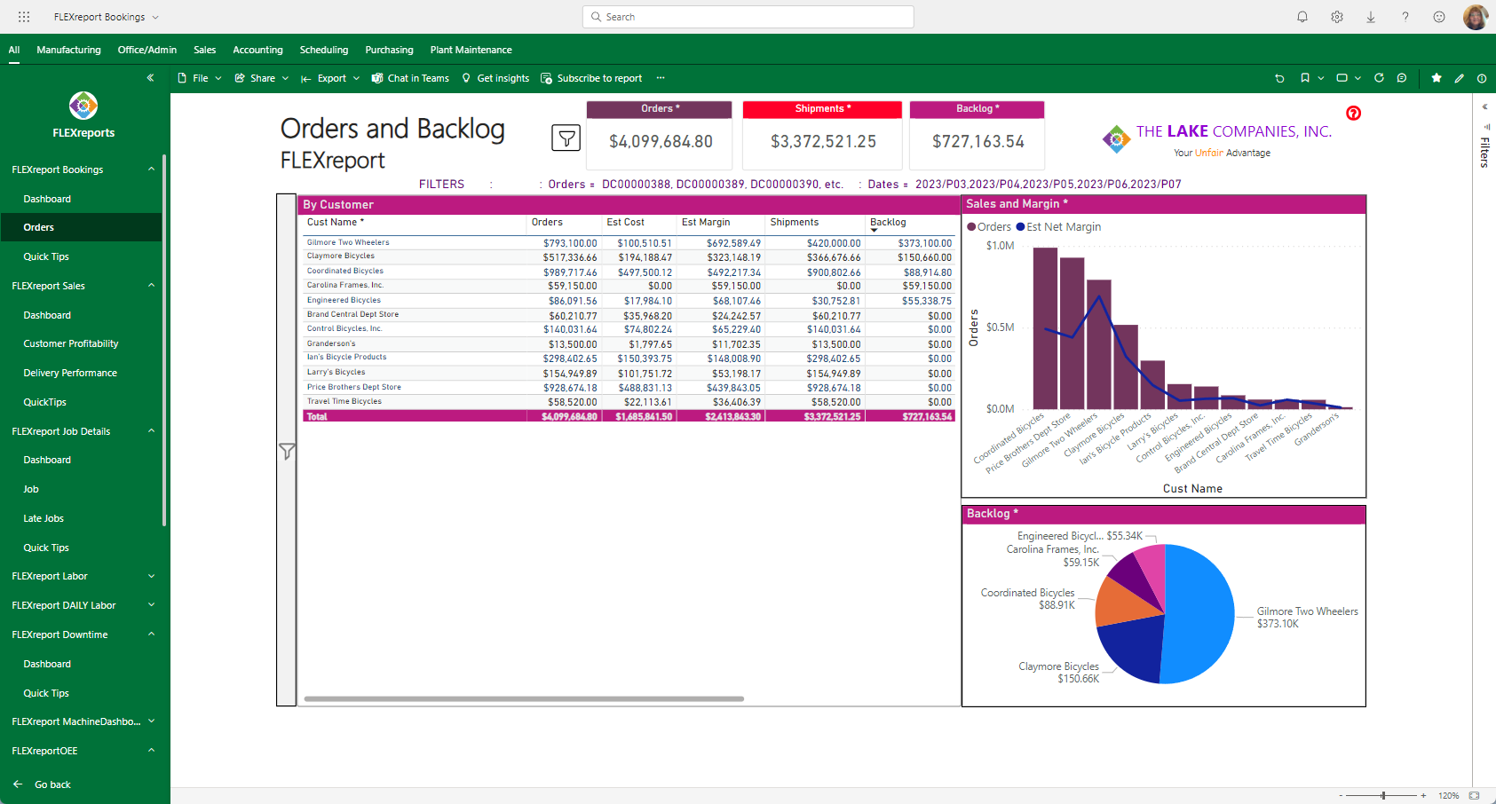This screenshot has width=1496, height=804.
Task: Open the bookmarks icon
Action: click(x=1305, y=78)
